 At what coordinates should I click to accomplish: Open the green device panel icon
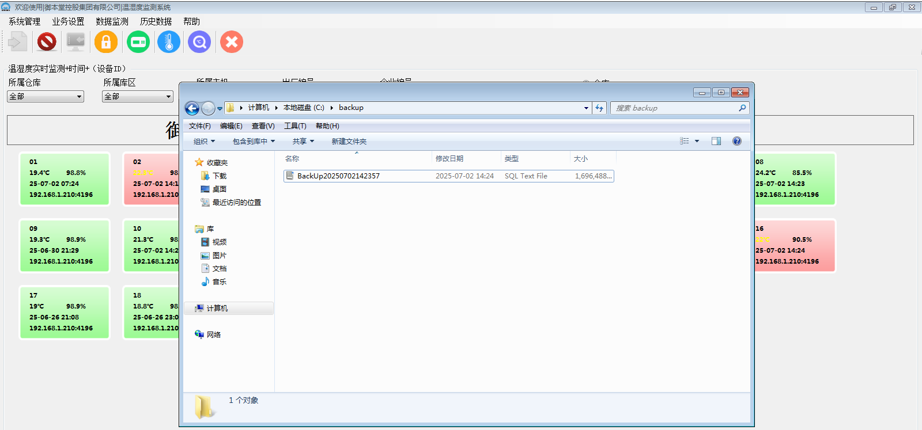(138, 42)
